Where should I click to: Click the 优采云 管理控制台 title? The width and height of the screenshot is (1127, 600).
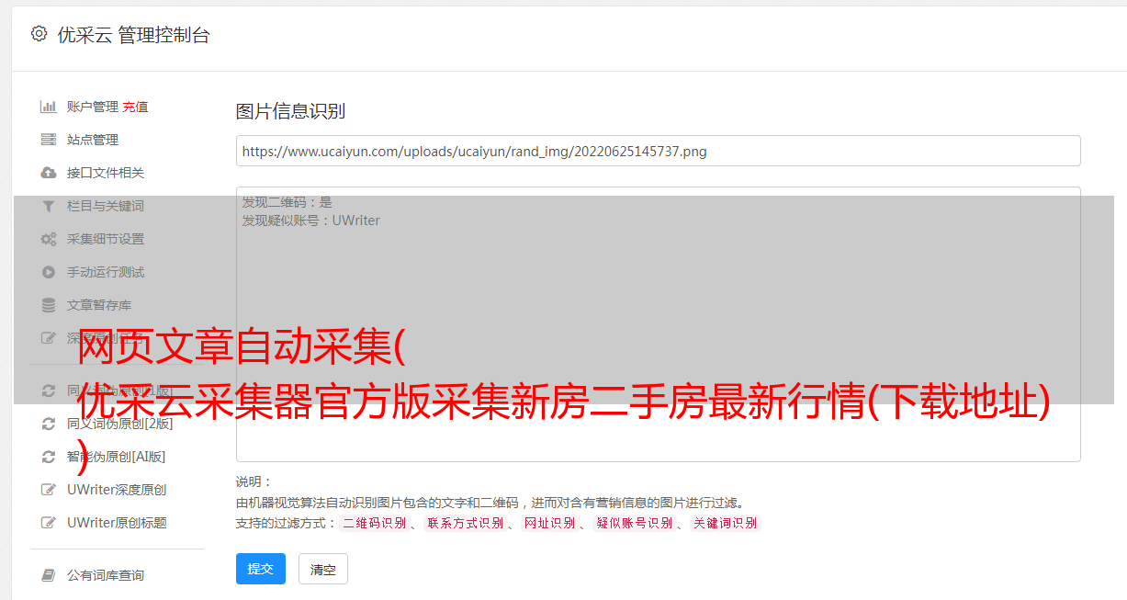(133, 35)
